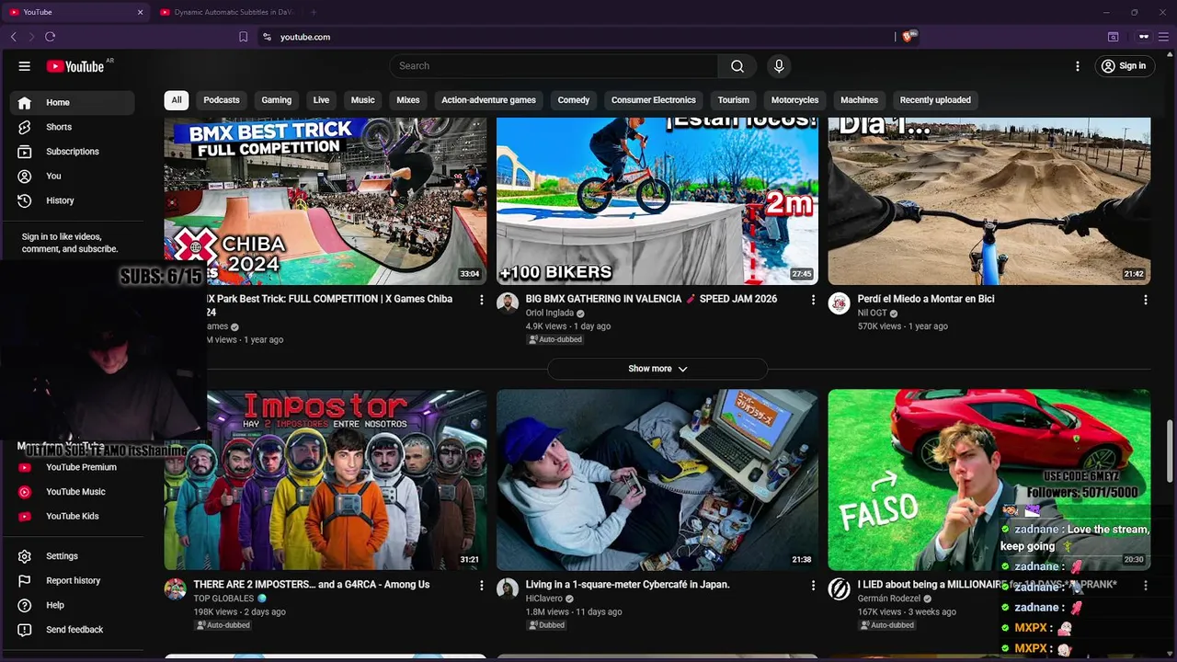Open YouTube Kids link in sidebar
This screenshot has height=662, width=1177.
[x=73, y=517]
